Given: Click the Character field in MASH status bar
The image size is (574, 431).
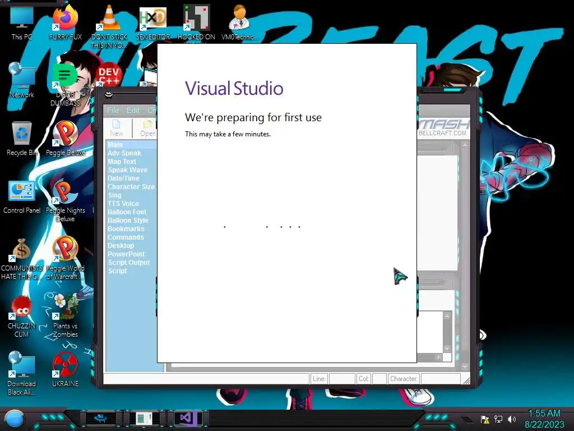Looking at the screenshot, I should [441, 379].
